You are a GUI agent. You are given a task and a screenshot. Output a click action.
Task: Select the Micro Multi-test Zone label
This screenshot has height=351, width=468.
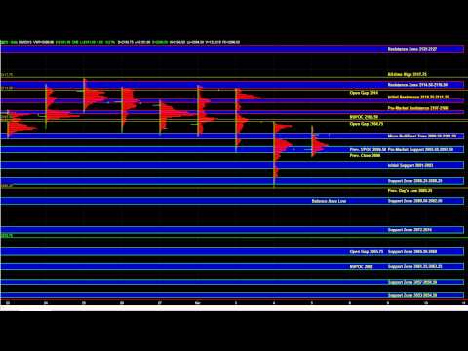[422, 136]
